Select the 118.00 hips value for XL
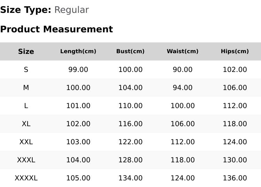This screenshot has height=187, width=261. (x=235, y=124)
